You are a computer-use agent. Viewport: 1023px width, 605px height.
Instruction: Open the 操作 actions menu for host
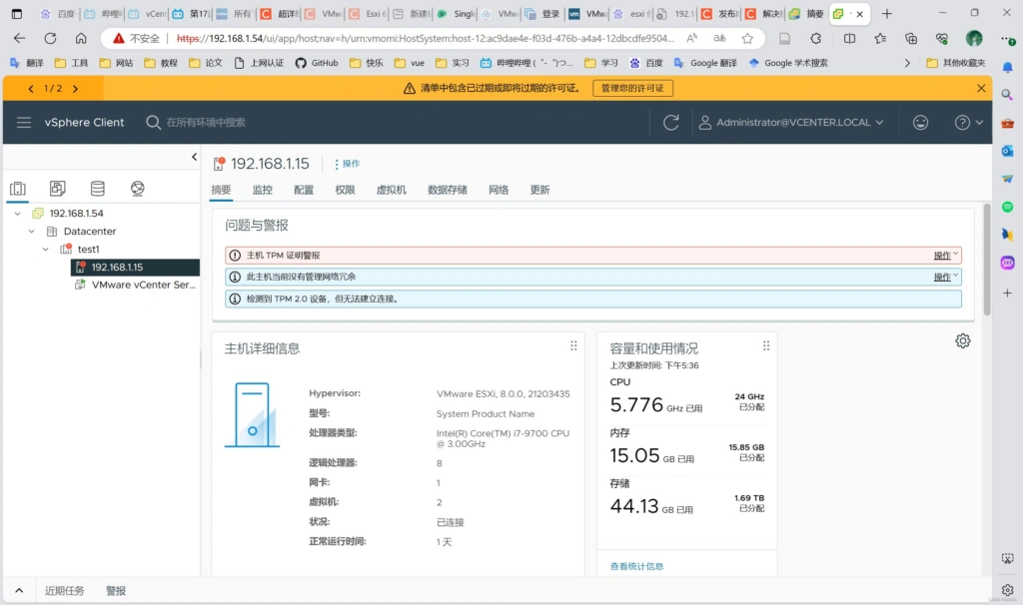click(347, 164)
